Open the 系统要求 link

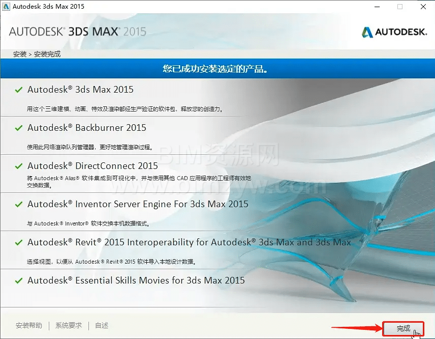pos(69,325)
